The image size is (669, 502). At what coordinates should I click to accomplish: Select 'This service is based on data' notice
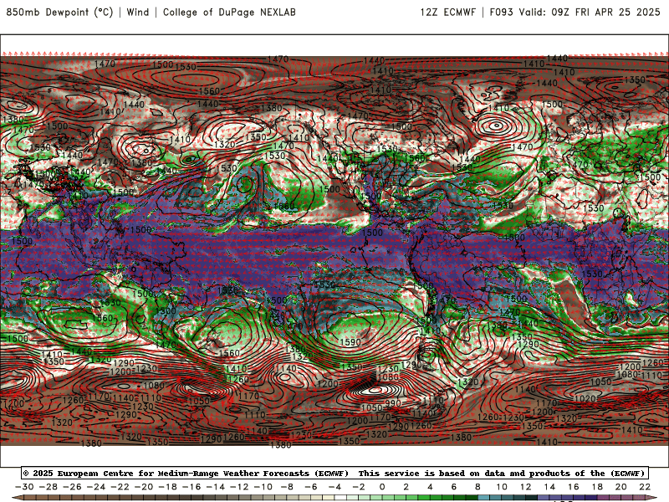coord(432,473)
